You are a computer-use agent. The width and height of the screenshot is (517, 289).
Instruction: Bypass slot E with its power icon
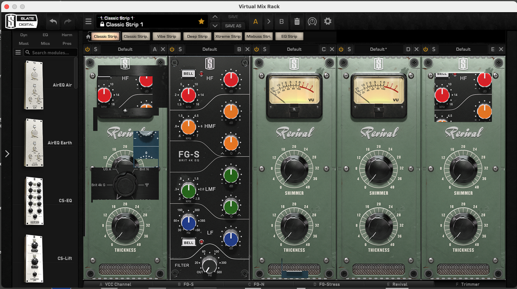(x=425, y=49)
